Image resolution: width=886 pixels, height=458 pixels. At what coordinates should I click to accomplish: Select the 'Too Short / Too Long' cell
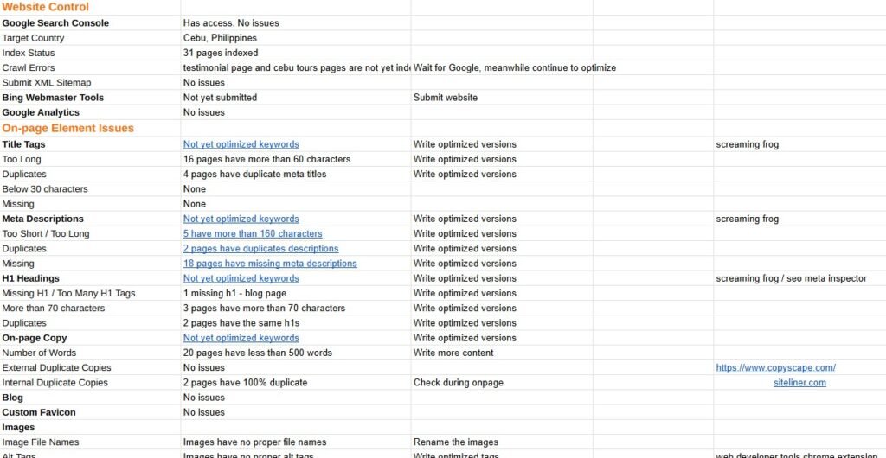pos(90,233)
